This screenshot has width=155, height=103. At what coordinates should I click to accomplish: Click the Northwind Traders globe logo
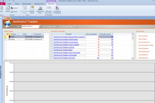click(x=8, y=24)
